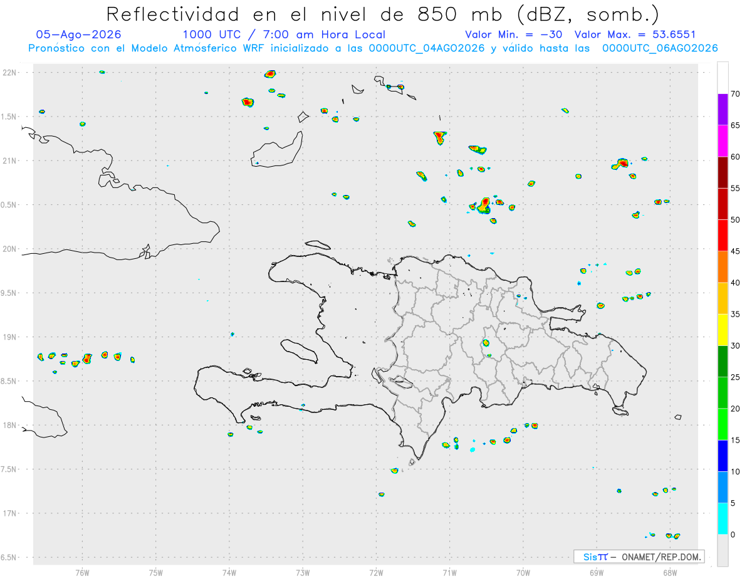The width and height of the screenshot is (752, 581).
Task: Click the colorbar tick label '60'
Action: pos(736,157)
